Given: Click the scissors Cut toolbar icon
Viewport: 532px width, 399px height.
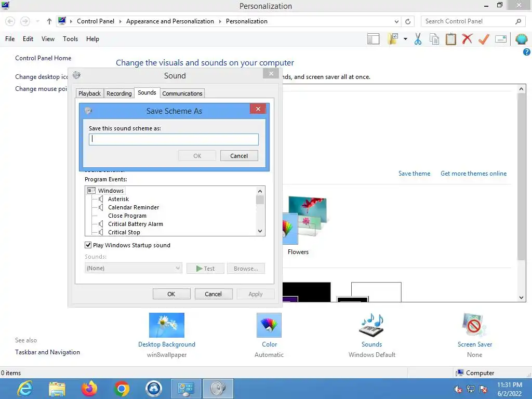Looking at the screenshot, I should (418, 39).
